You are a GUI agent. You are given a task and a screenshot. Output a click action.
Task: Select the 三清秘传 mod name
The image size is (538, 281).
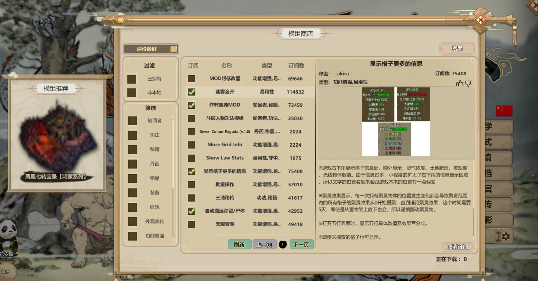click(x=225, y=198)
